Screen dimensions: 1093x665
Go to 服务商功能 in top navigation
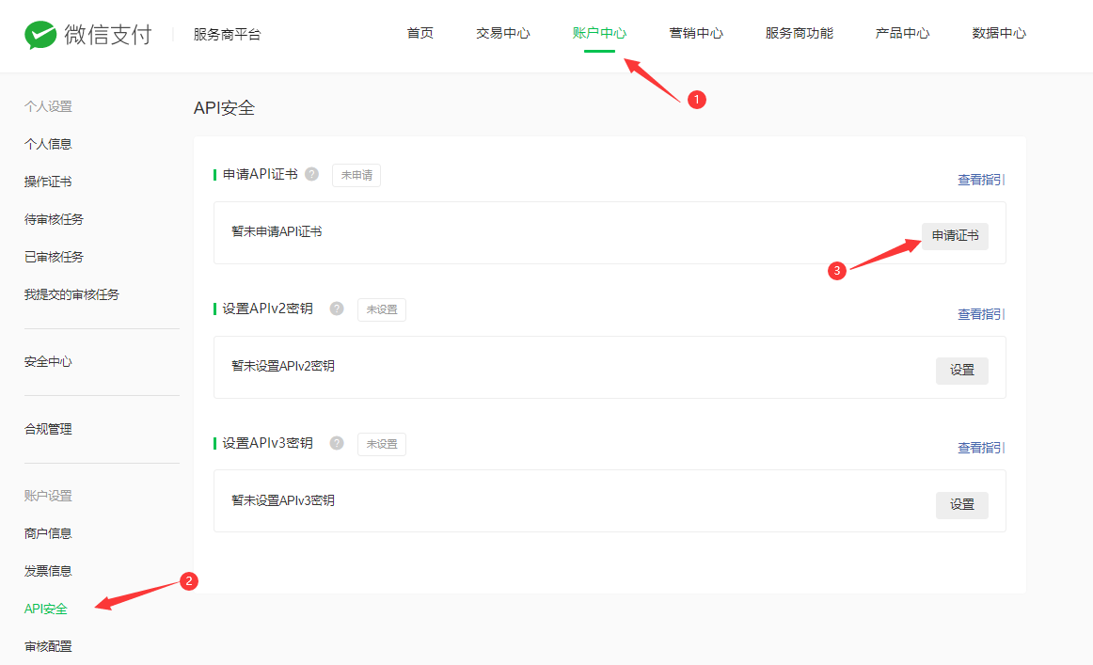click(x=800, y=34)
